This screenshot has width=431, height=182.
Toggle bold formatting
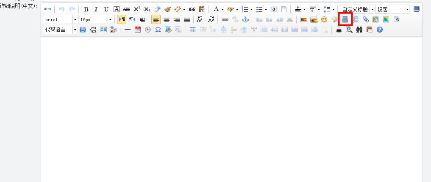86,9
